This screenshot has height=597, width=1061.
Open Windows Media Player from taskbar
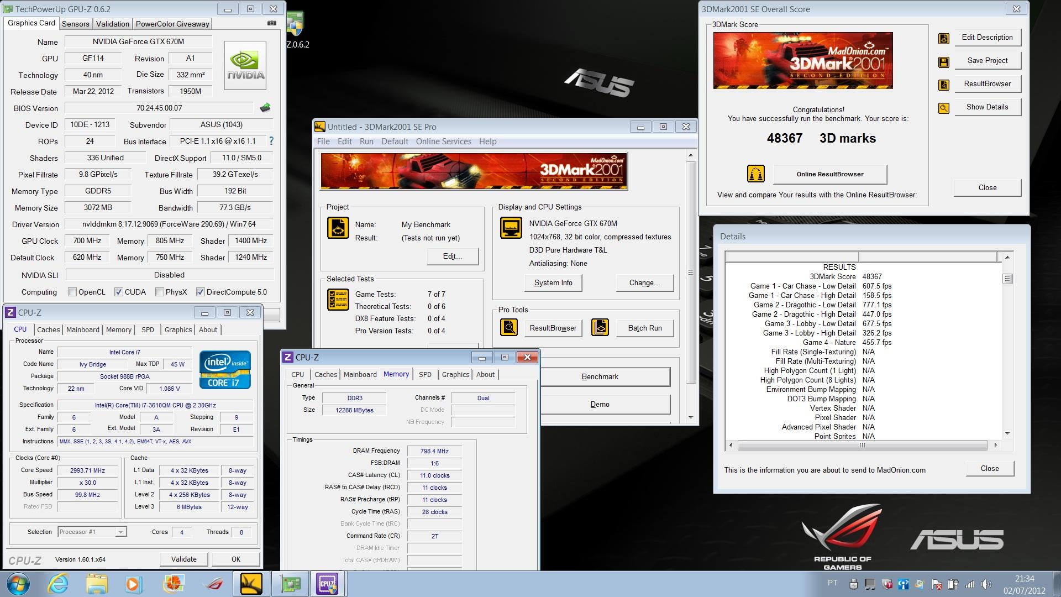pos(133,584)
